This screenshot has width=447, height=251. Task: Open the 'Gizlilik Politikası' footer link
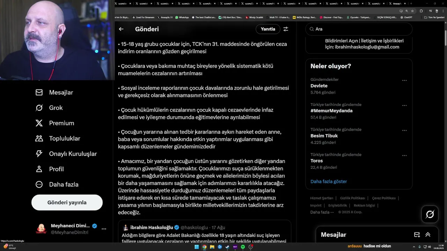(352, 198)
